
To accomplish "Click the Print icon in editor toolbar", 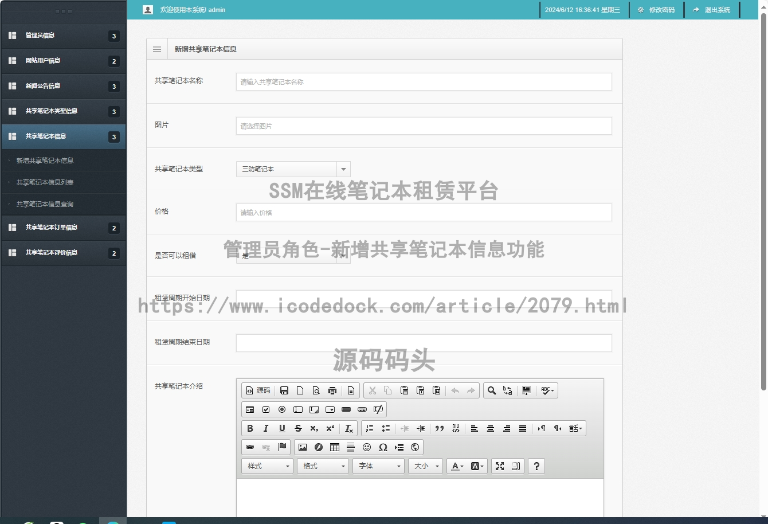I will coord(332,390).
